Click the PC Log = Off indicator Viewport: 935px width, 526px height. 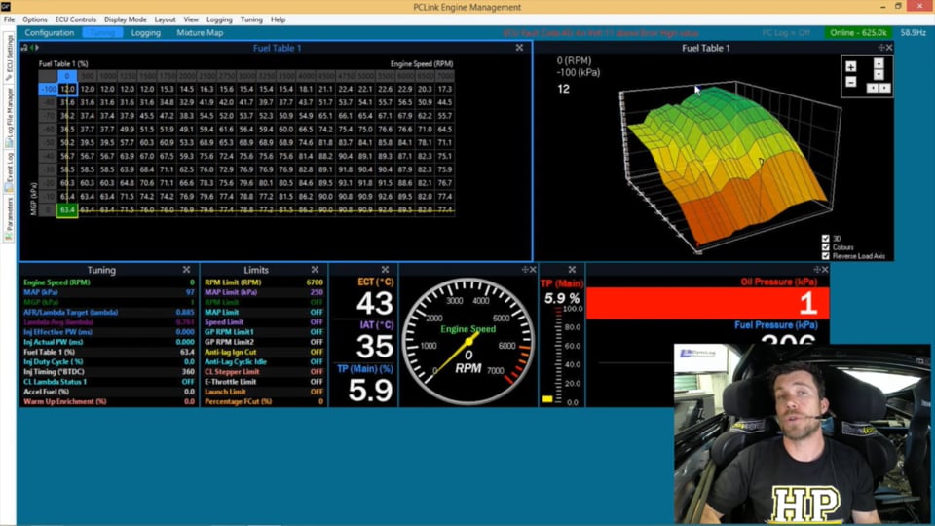coord(786,33)
